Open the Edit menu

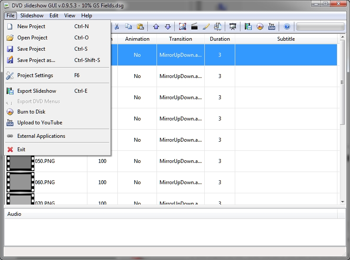[54, 16]
